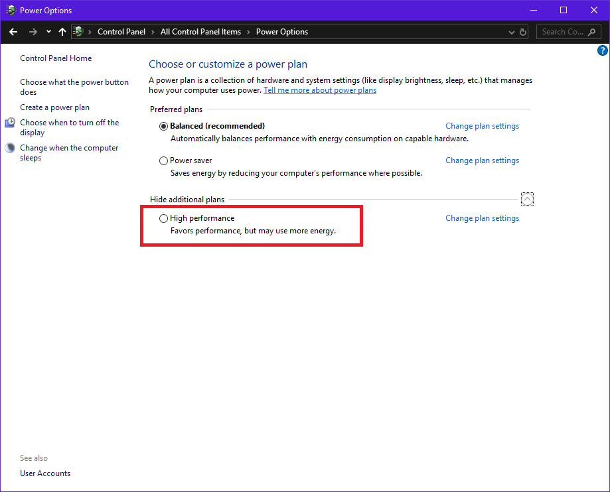Click the Search Control Panel input field
The width and height of the screenshot is (610, 492).
tap(562, 32)
